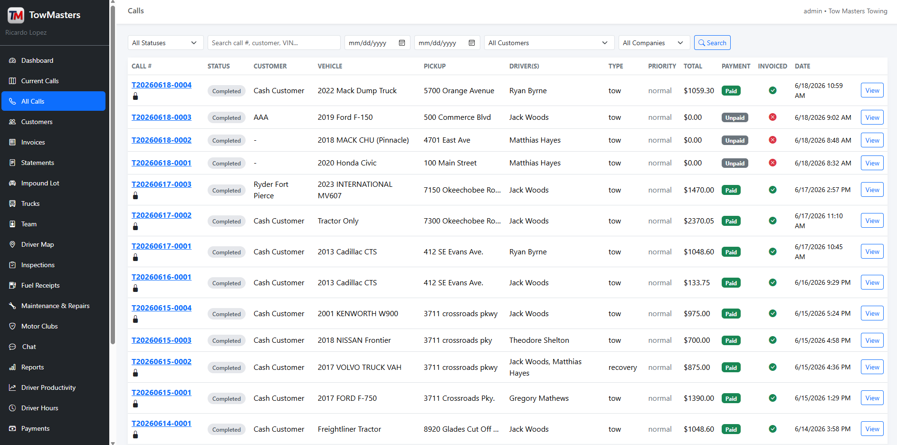Image resolution: width=897 pixels, height=445 pixels.
Task: Click the Fuel Receipts icon
Action: click(12, 285)
